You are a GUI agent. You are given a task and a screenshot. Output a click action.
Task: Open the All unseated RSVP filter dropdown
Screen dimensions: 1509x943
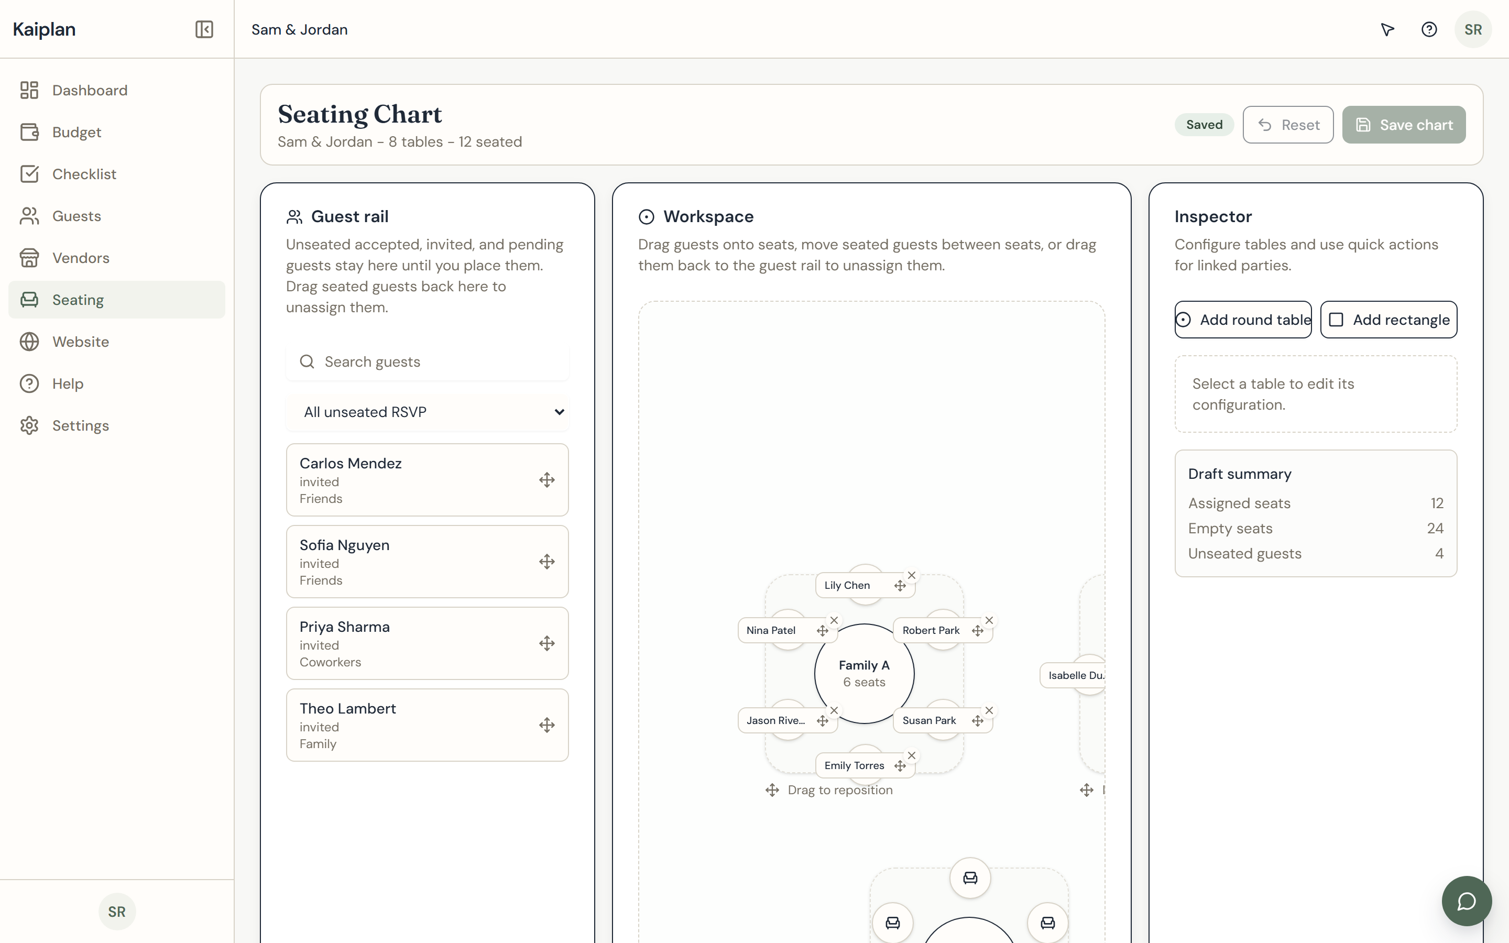coord(427,412)
